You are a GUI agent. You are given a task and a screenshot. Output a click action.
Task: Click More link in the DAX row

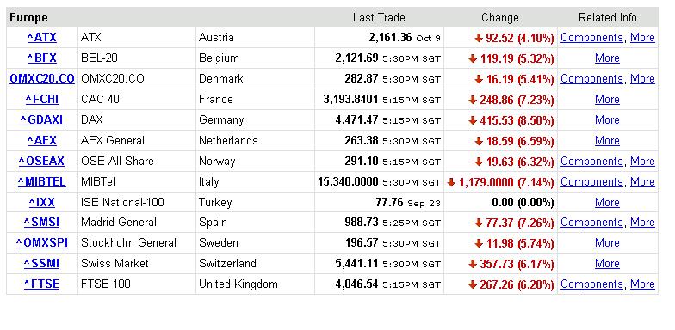click(x=607, y=120)
